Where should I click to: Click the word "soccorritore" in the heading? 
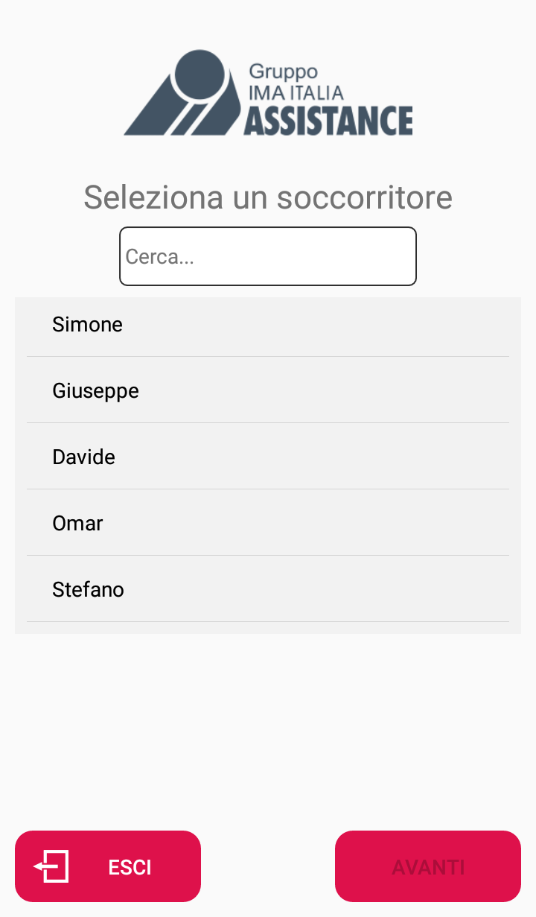(x=365, y=197)
